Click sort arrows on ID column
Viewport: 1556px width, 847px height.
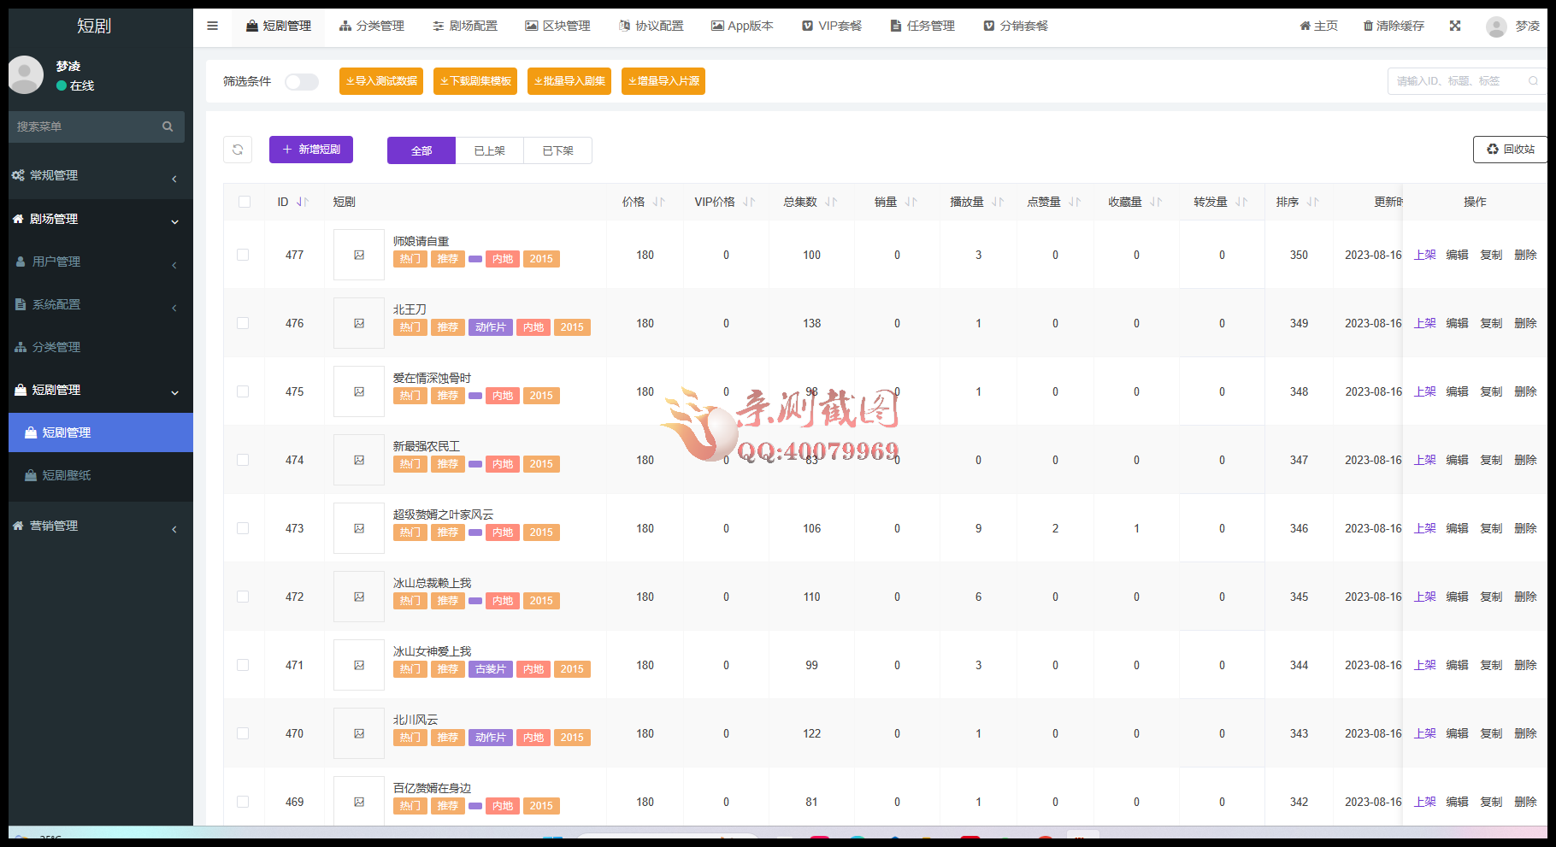coord(303,202)
